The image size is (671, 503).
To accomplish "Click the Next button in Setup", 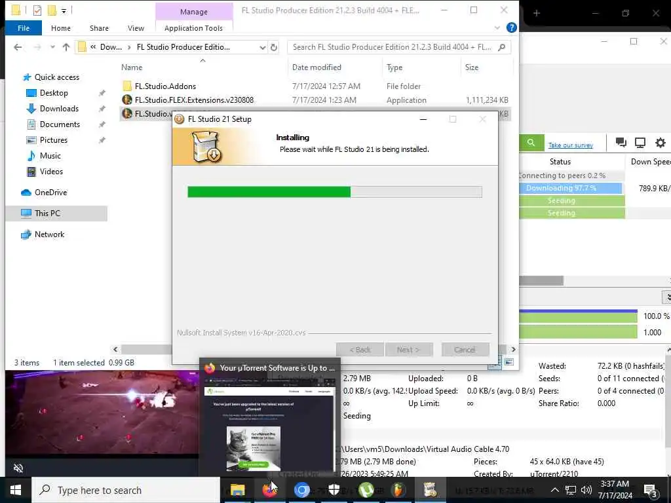I will [408, 350].
